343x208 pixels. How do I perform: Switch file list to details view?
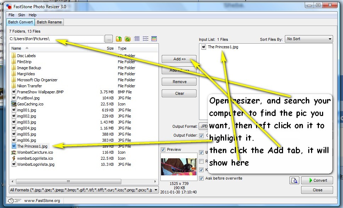click(x=137, y=39)
